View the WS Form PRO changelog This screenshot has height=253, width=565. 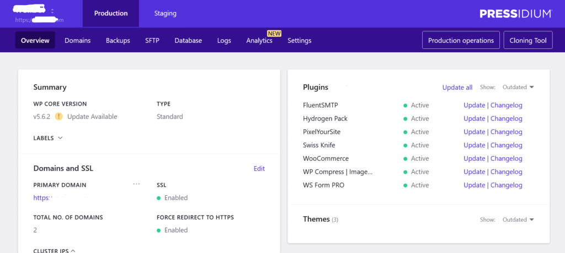[x=507, y=185]
